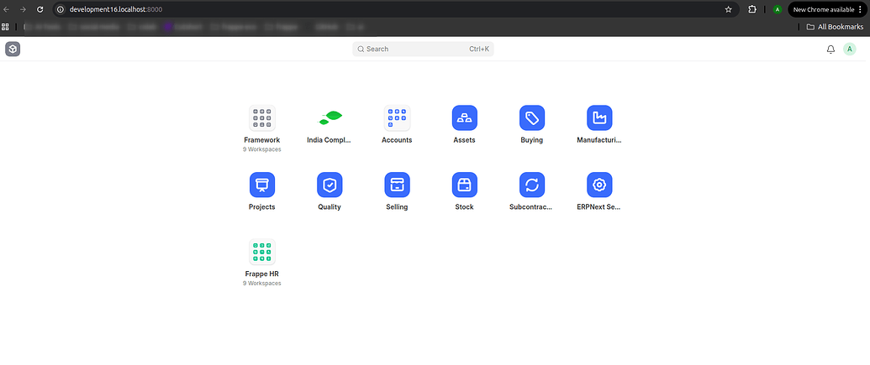Viewport: 870px width, 365px height.
Task: Open the Quality app icon
Action: click(x=330, y=185)
